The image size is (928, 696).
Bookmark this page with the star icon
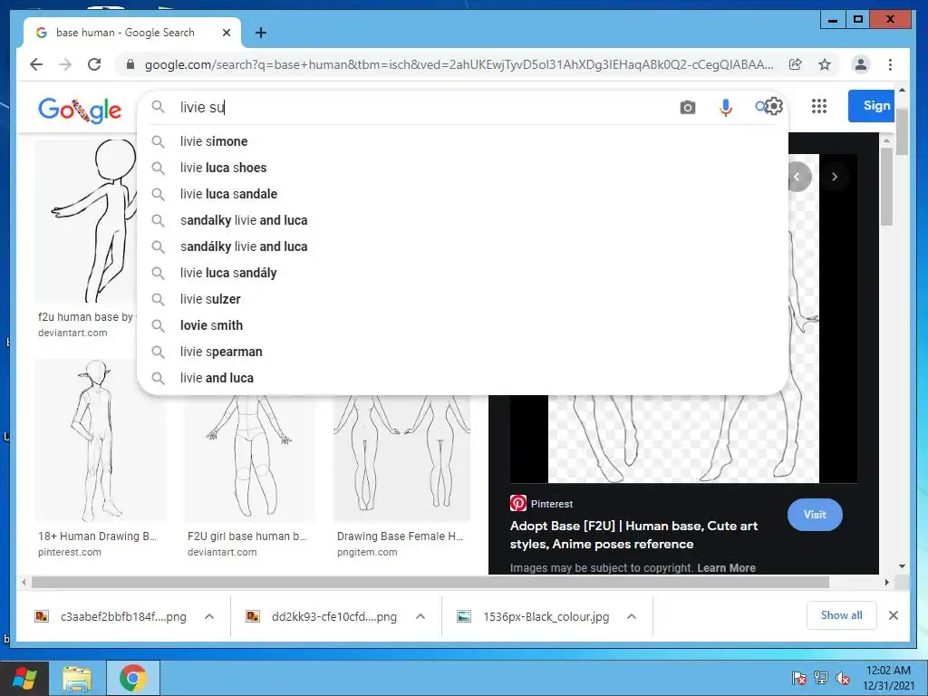point(825,64)
